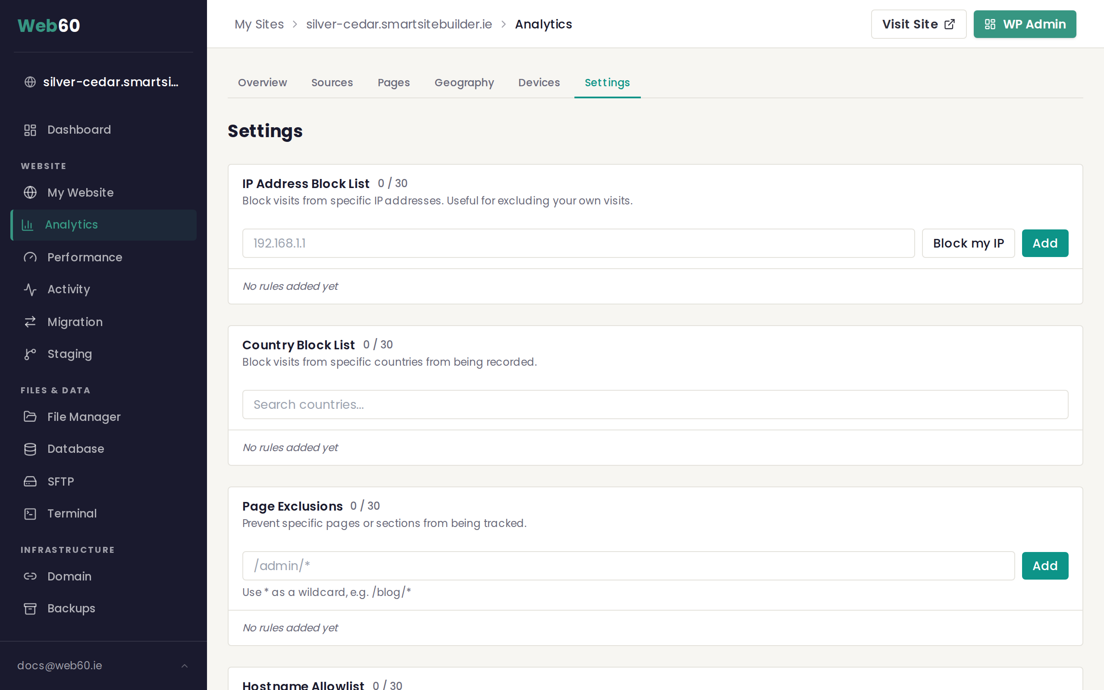Open File Manager folder icon
Image resolution: width=1104 pixels, height=690 pixels.
click(30, 417)
